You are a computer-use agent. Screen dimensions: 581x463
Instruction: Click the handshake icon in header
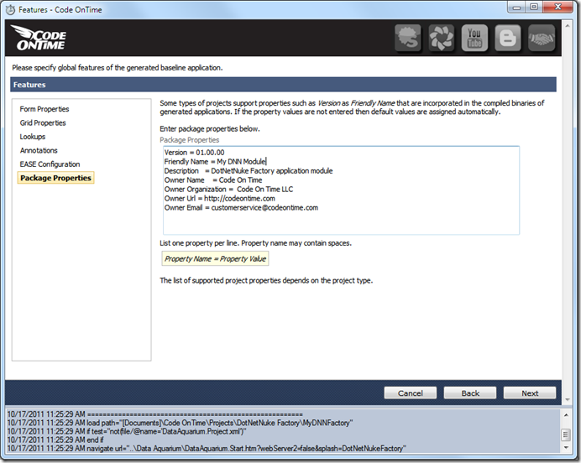point(542,38)
